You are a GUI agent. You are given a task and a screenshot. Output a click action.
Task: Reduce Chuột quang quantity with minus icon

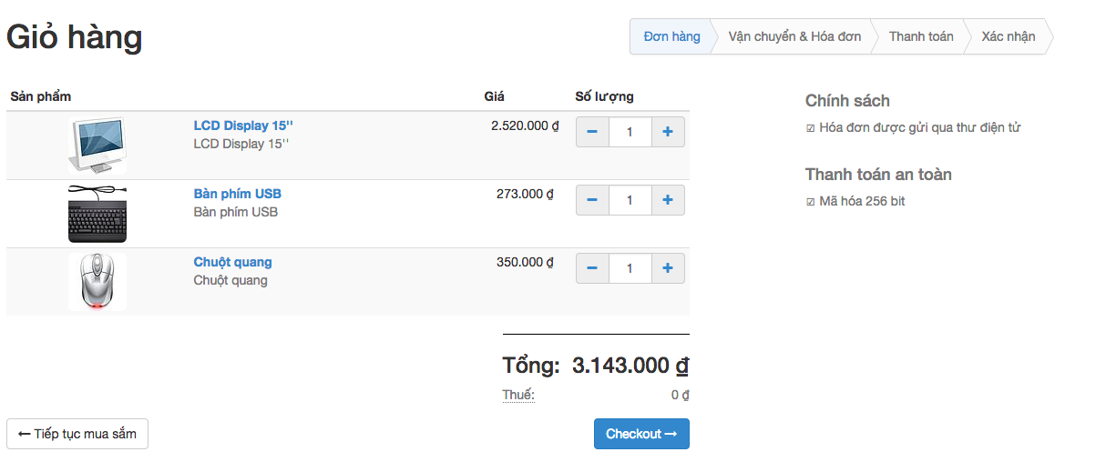(592, 268)
